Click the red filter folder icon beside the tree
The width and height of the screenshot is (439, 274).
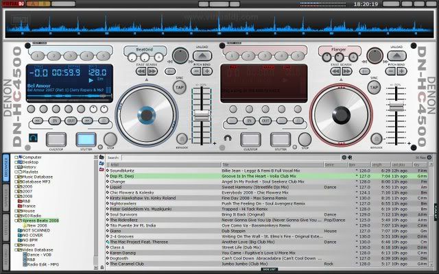coord(102,169)
